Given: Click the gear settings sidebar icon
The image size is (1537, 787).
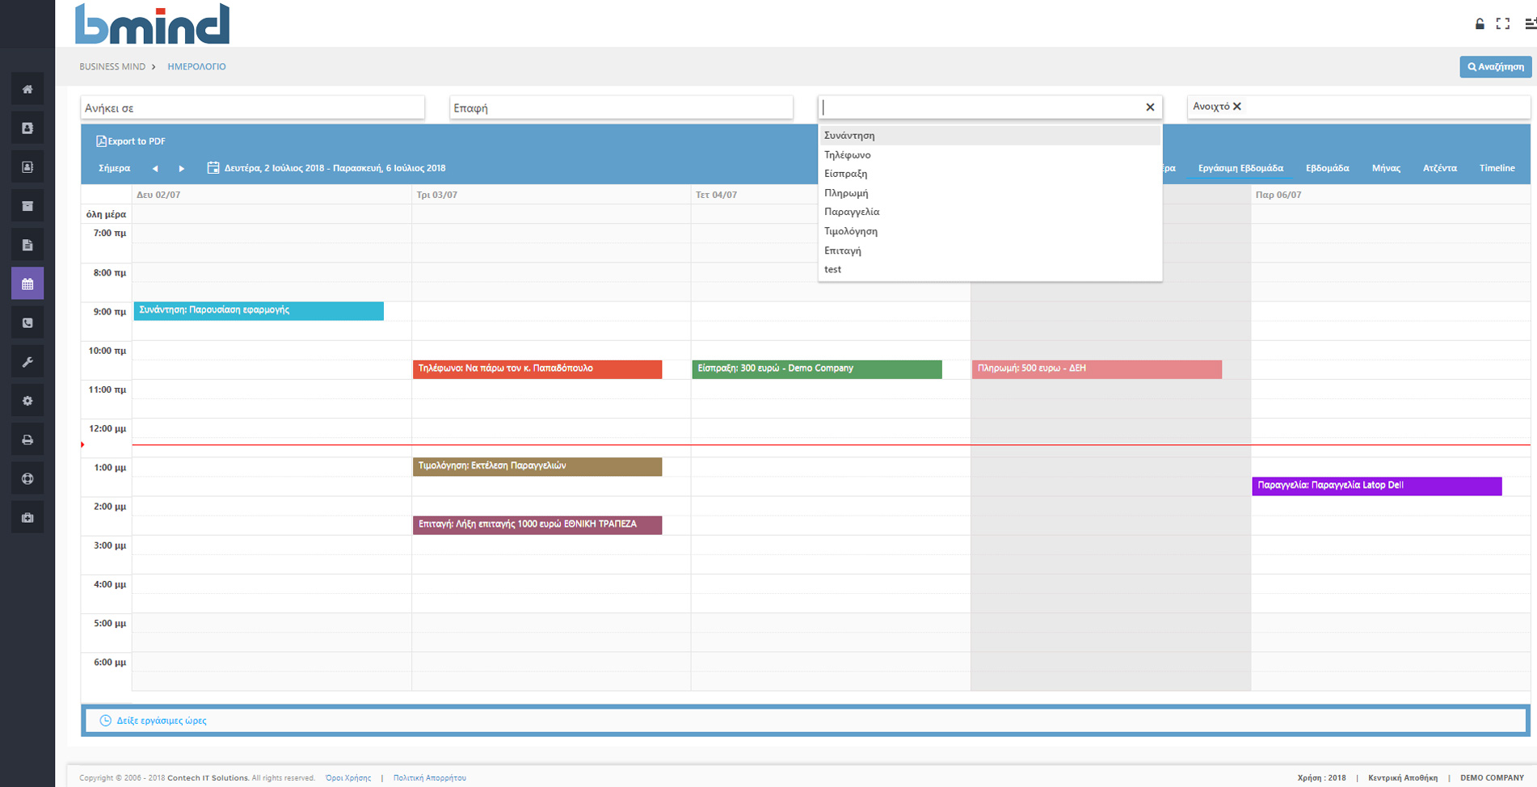Looking at the screenshot, I should tap(27, 401).
